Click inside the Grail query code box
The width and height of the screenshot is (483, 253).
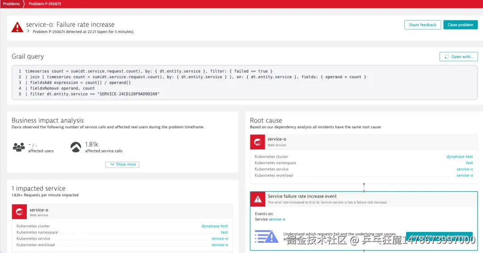tap(245, 83)
